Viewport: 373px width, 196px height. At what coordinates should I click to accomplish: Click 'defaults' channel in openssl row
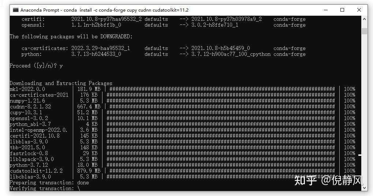coord(156,25)
